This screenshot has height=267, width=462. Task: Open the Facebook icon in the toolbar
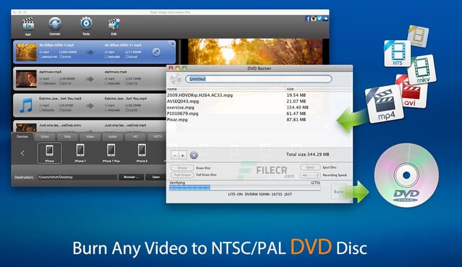tap(308, 19)
